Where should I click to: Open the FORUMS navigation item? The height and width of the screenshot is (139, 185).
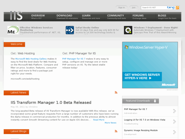(x=143, y=17)
